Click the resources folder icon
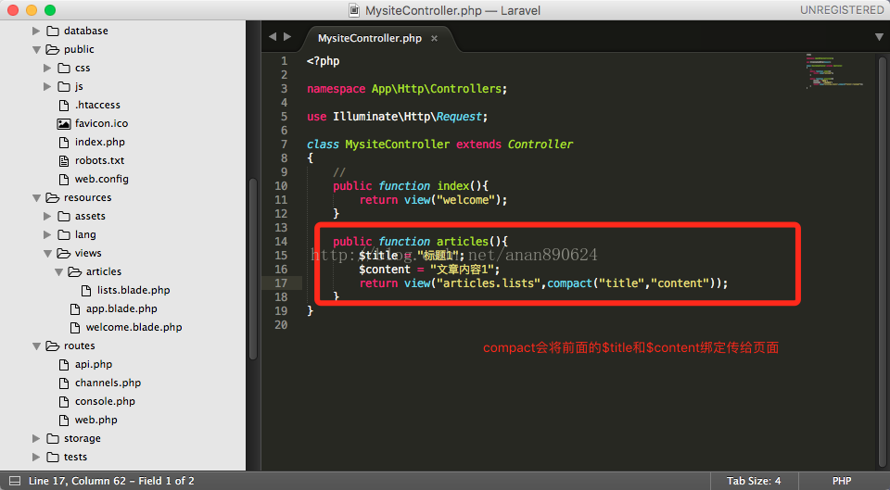The image size is (890, 490). pyautogui.click(x=53, y=197)
